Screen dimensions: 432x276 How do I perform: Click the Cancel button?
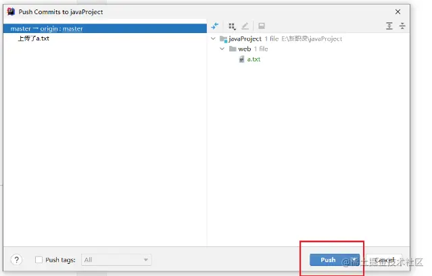(384, 260)
